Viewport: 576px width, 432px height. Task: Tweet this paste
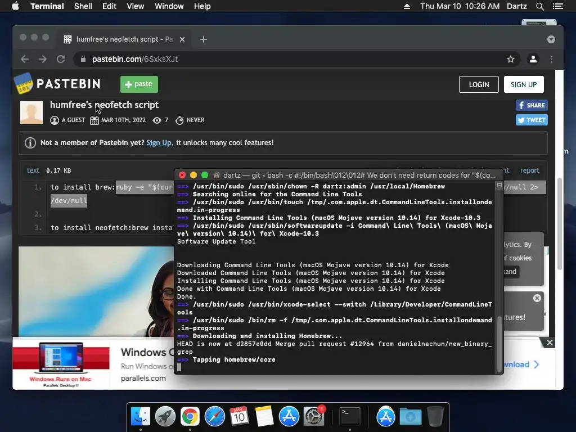point(532,120)
